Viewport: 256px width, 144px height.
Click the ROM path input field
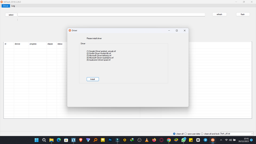point(111,15)
